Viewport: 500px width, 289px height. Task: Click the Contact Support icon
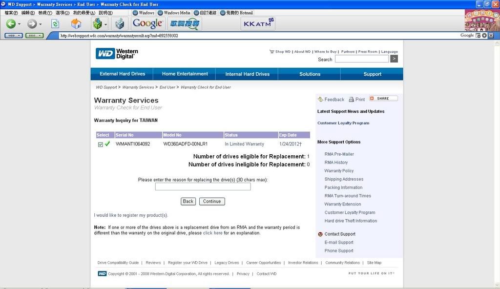[x=320, y=234]
